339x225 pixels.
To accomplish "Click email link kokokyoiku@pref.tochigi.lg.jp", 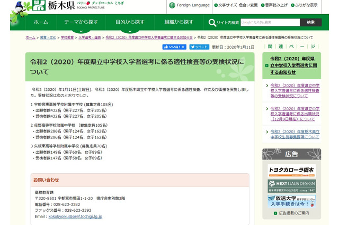I will (x=75, y=217).
